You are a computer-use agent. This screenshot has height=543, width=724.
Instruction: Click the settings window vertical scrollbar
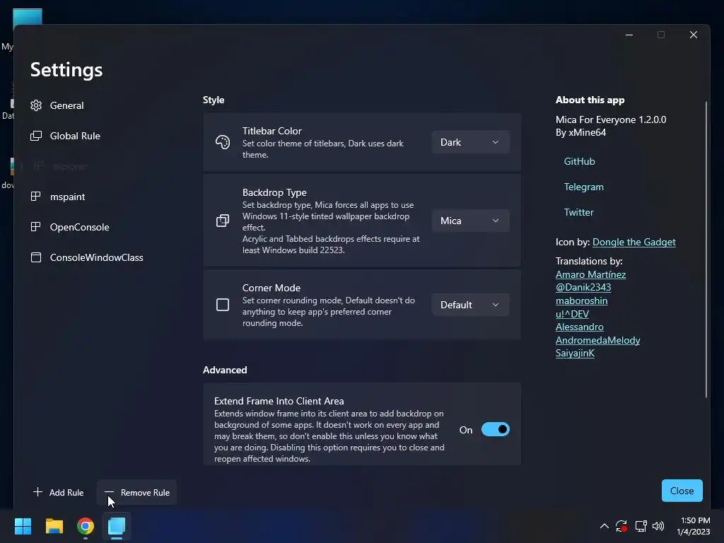point(706,250)
